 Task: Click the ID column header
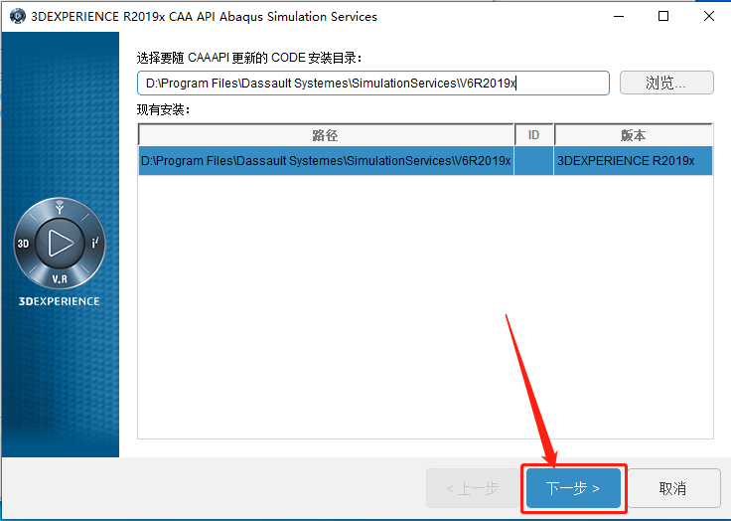pos(533,135)
